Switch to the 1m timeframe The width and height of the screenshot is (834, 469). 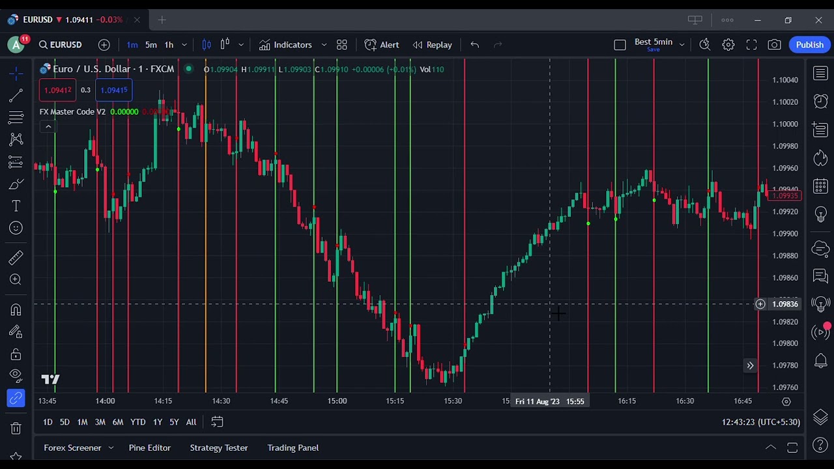132,45
